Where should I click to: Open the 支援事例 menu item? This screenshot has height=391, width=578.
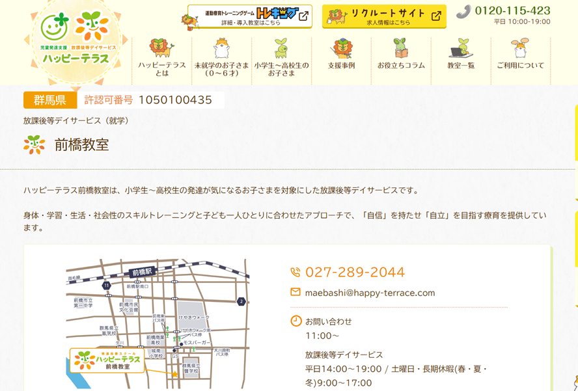tap(341, 61)
